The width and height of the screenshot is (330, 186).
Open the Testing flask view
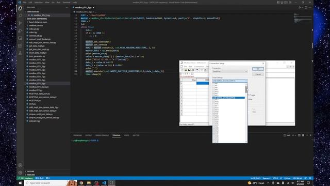[x=20, y=53]
